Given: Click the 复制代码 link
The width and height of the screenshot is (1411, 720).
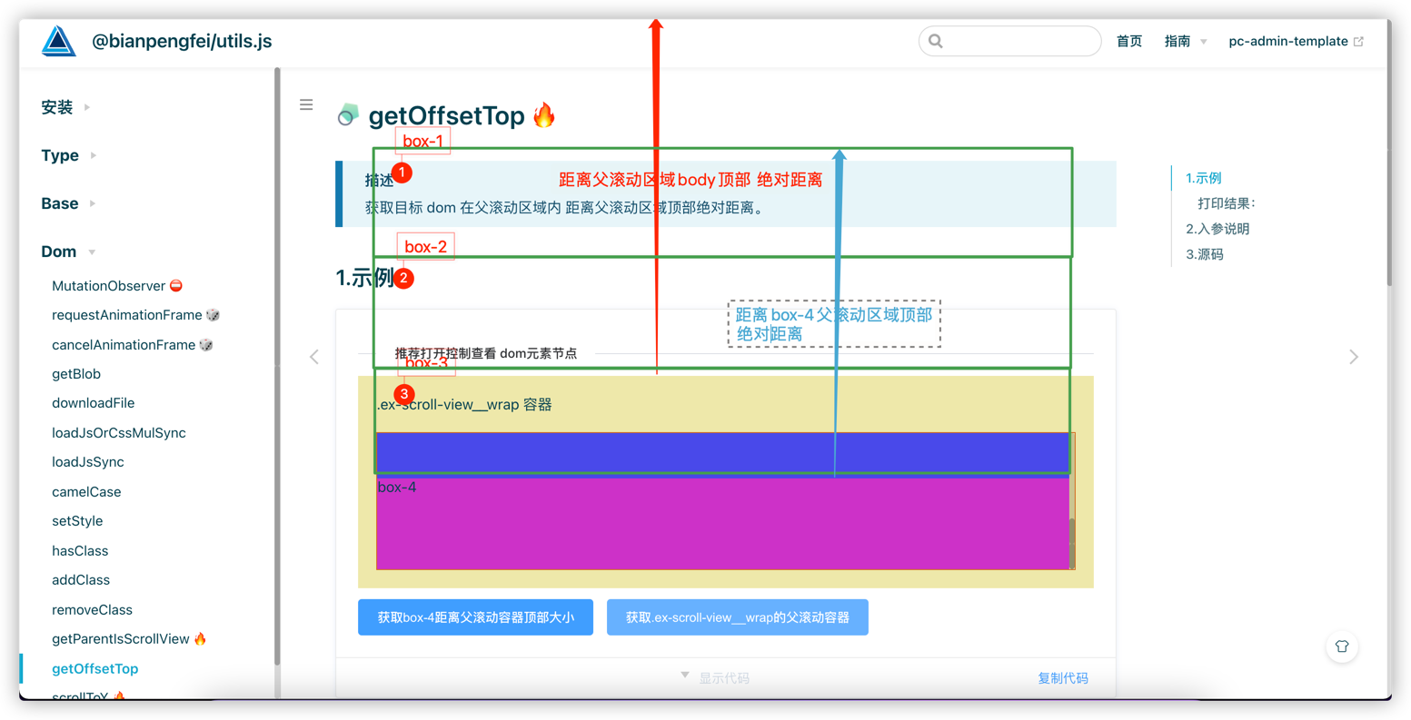Looking at the screenshot, I should point(1062,678).
